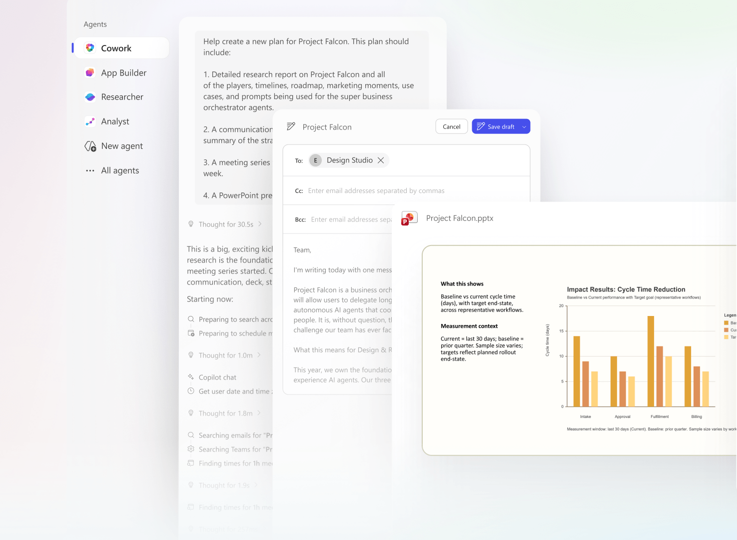This screenshot has height=540, width=737.
Task: Click the New agent plus icon
Action: coord(90,146)
